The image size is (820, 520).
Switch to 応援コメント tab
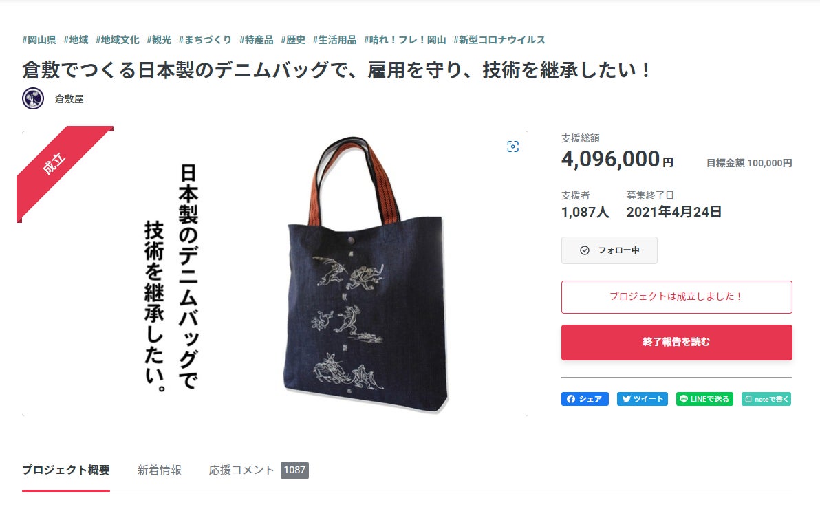(259, 470)
